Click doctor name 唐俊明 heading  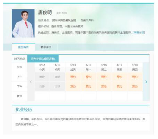(x=45, y=12)
